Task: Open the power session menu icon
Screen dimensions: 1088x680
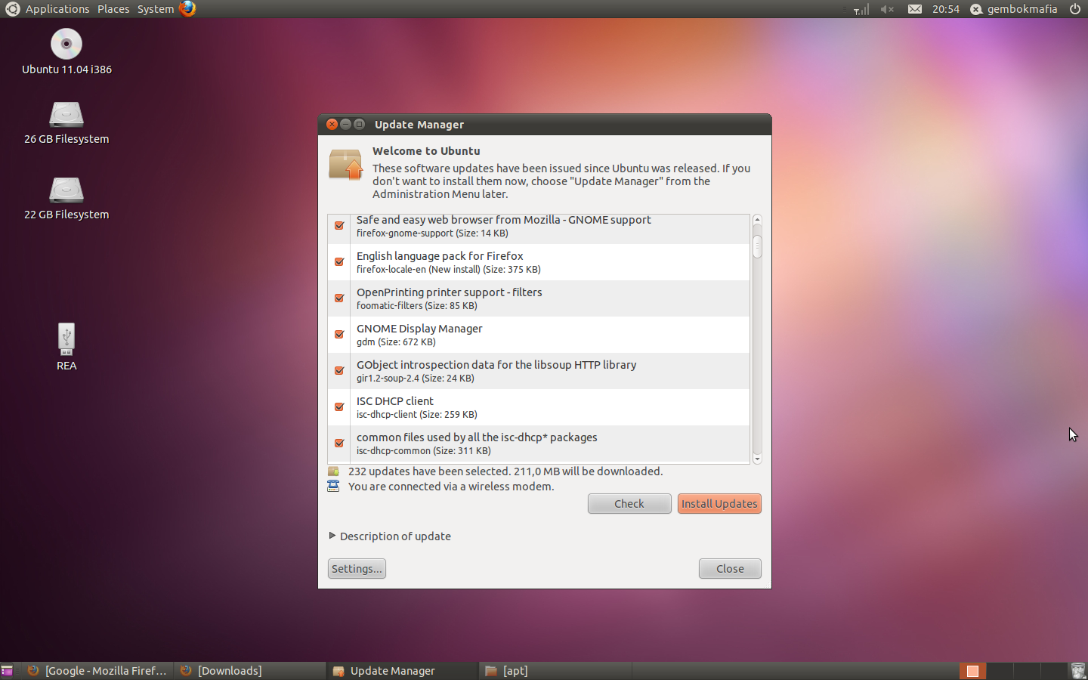Action: 1075,9
